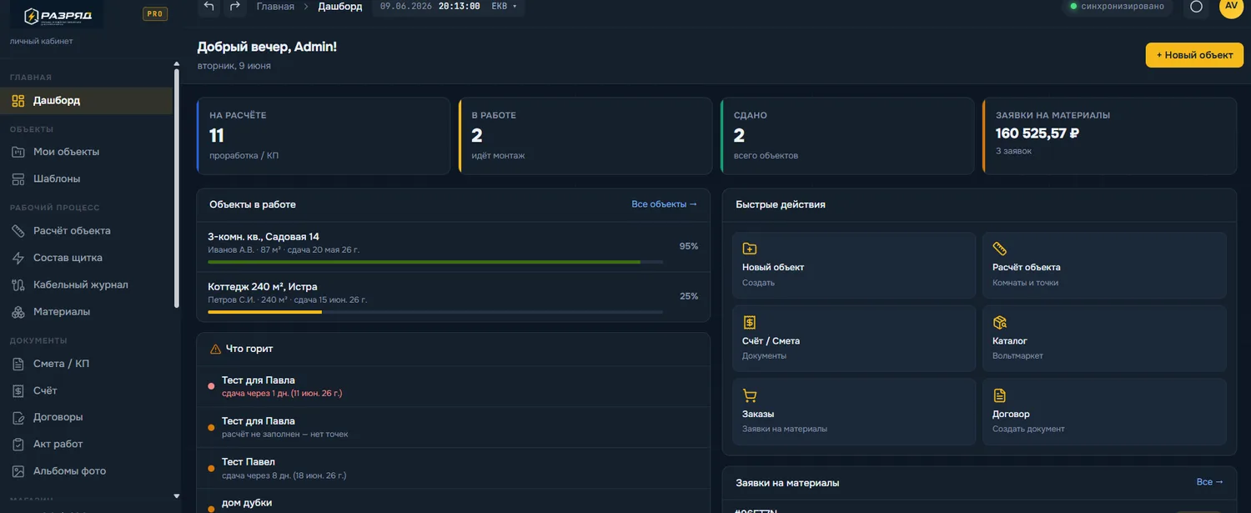Click the + Новый объект button

1194,55
